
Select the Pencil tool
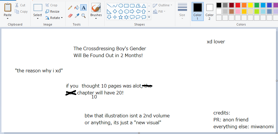(70, 8)
